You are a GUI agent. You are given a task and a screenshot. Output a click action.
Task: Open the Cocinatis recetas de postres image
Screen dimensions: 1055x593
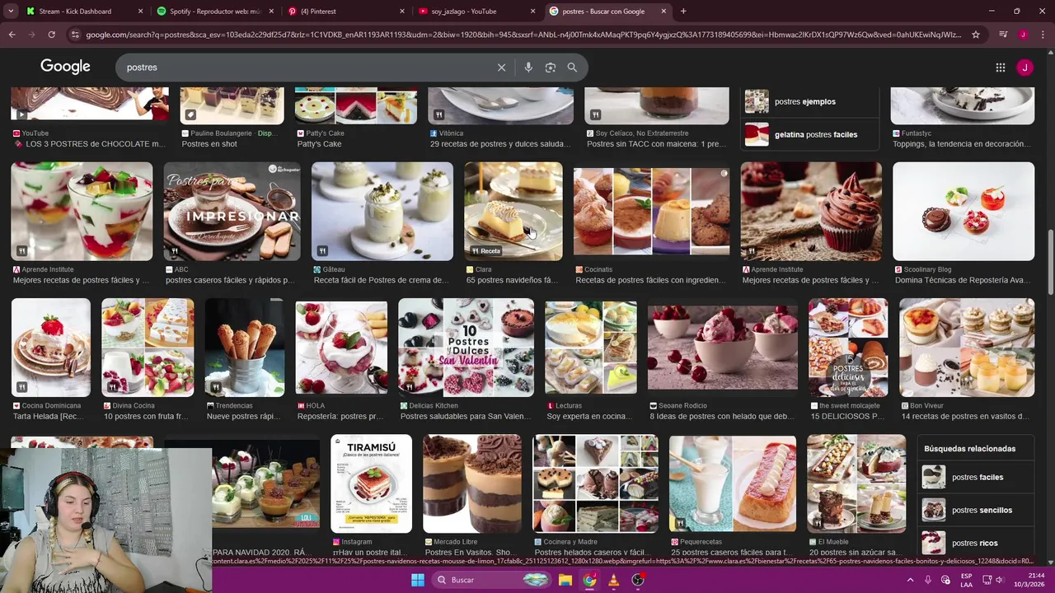pyautogui.click(x=651, y=212)
